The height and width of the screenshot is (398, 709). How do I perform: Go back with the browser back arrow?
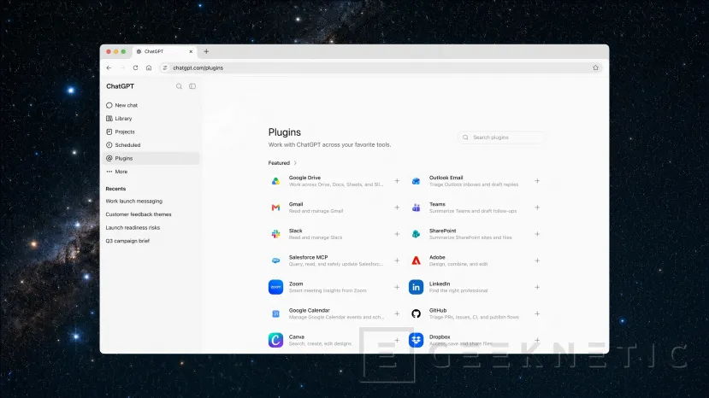(109, 67)
